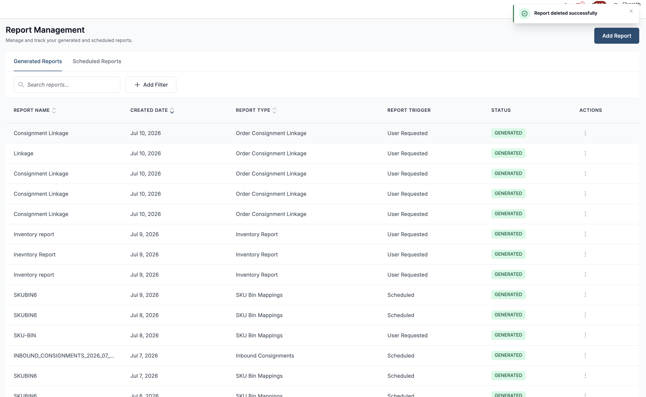Viewport: 646px width, 397px height.
Task: Open actions menu for Linkage report
Action: (585, 153)
